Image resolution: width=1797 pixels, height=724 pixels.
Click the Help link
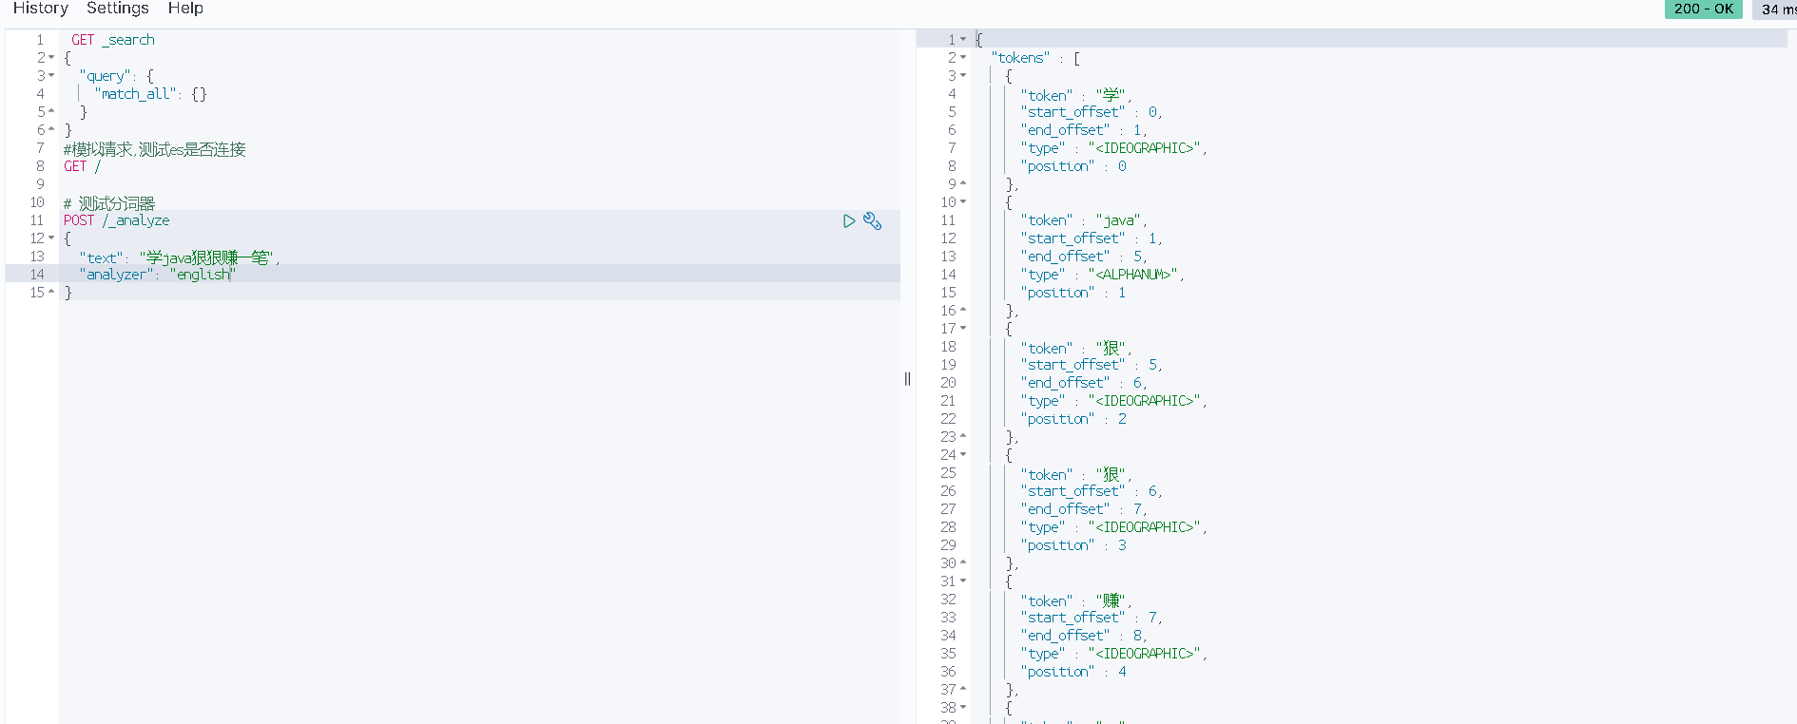[x=185, y=9]
